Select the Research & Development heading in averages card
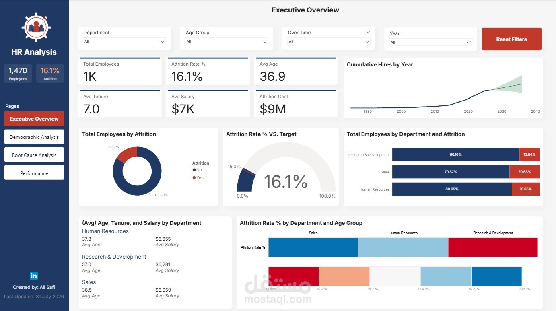The image size is (556, 311). click(114, 257)
